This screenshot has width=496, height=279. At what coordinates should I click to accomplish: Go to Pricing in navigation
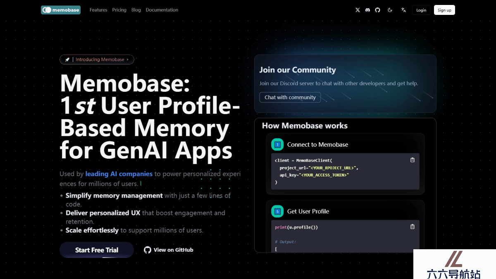coord(119,10)
